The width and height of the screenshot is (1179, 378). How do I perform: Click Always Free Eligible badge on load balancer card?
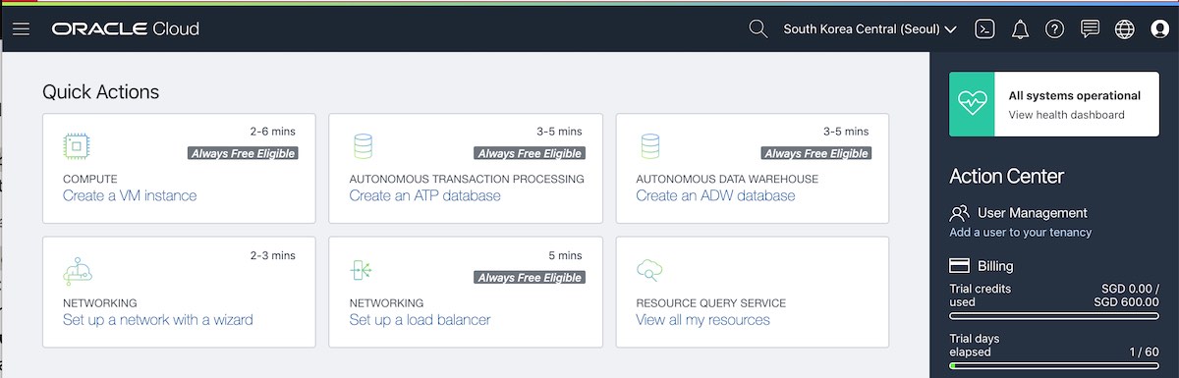click(530, 278)
